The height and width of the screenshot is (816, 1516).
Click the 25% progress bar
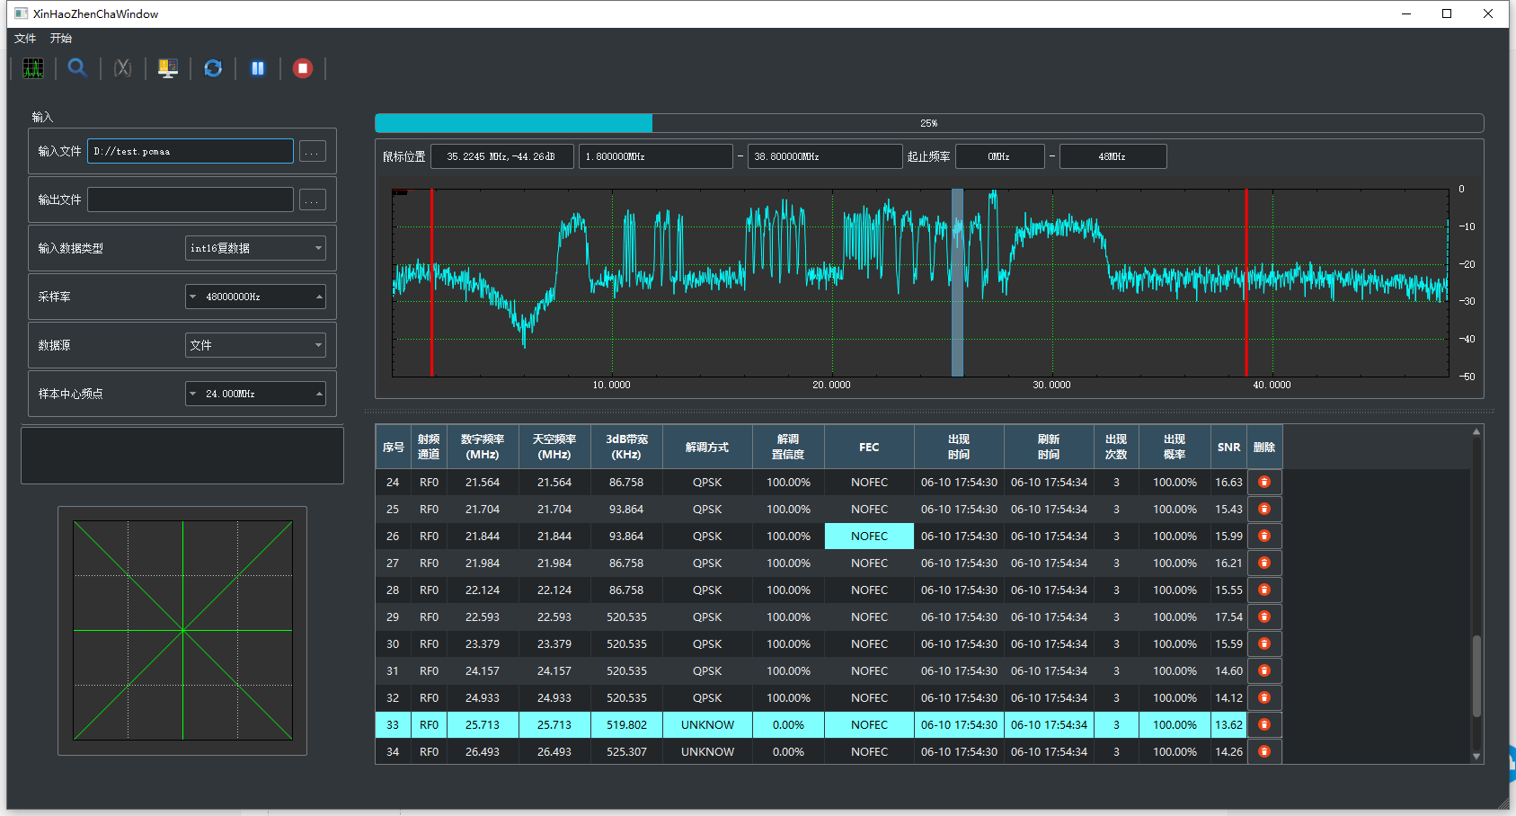pyautogui.click(x=929, y=123)
